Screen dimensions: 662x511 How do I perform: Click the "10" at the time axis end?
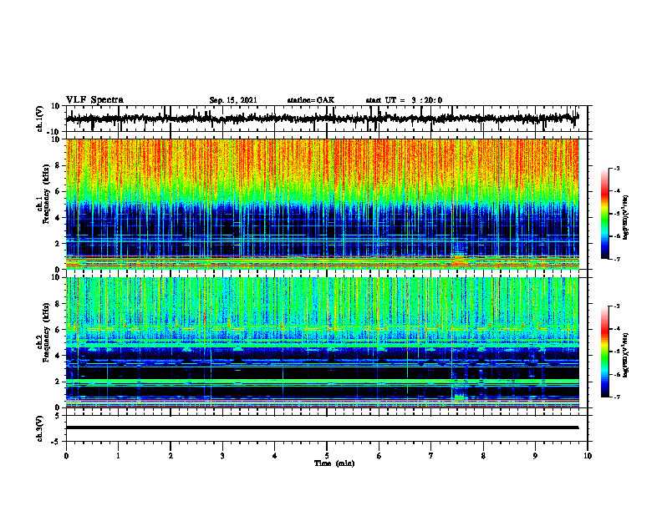[588, 456]
